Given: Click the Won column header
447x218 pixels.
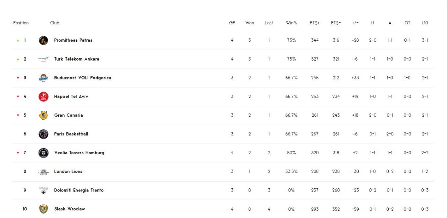Looking at the screenshot, I should point(249,23).
